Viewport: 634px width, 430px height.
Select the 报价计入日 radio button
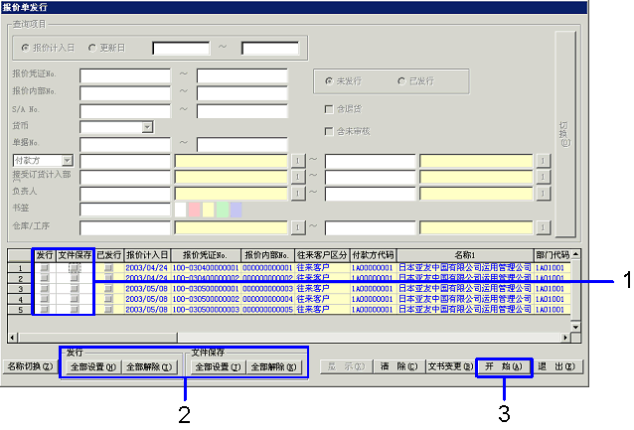click(x=26, y=47)
